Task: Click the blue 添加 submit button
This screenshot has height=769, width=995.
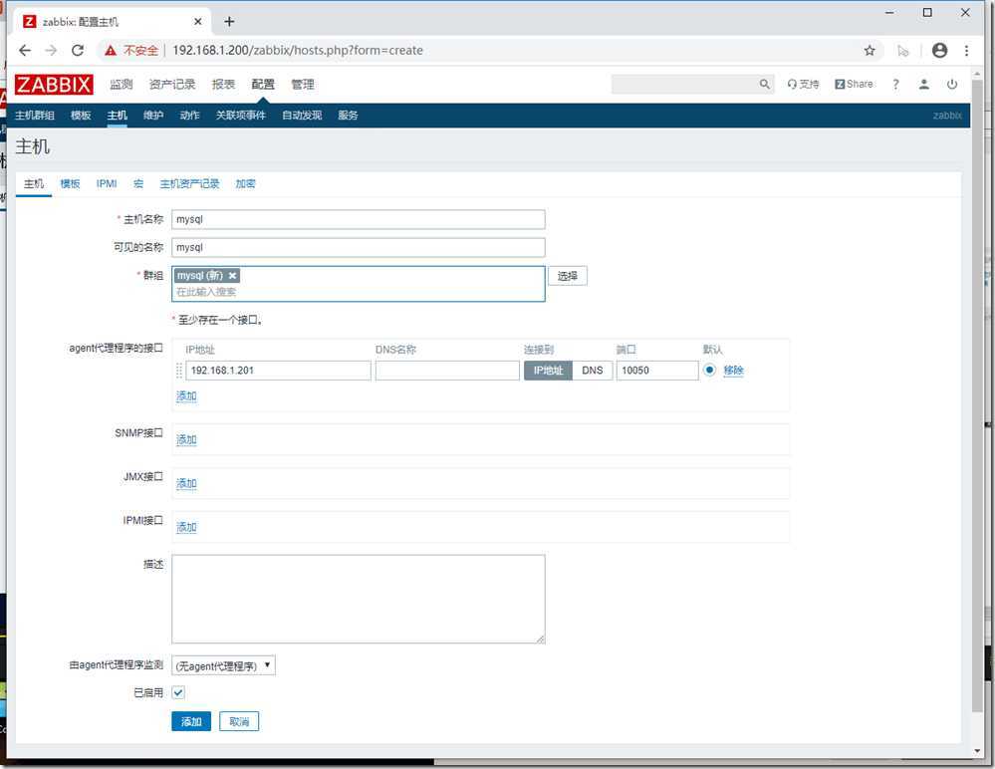Action: (191, 722)
